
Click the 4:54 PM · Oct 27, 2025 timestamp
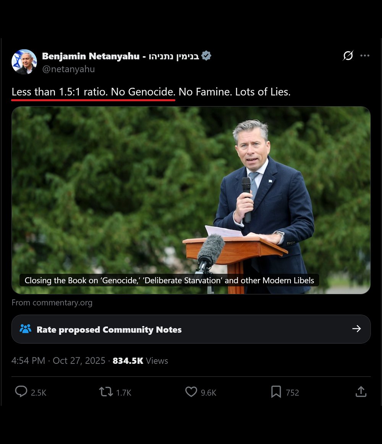point(58,360)
